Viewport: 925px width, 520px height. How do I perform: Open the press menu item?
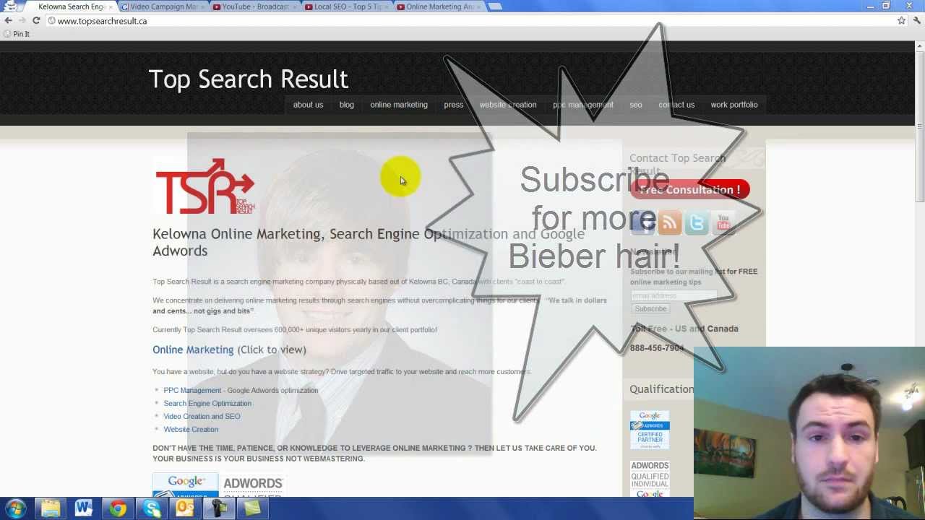pos(454,105)
